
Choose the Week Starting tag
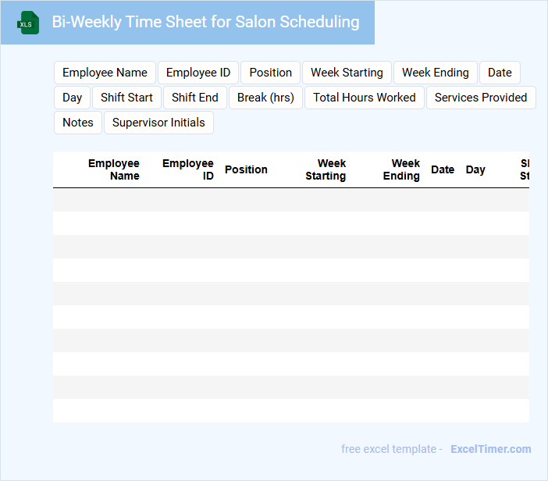(347, 73)
